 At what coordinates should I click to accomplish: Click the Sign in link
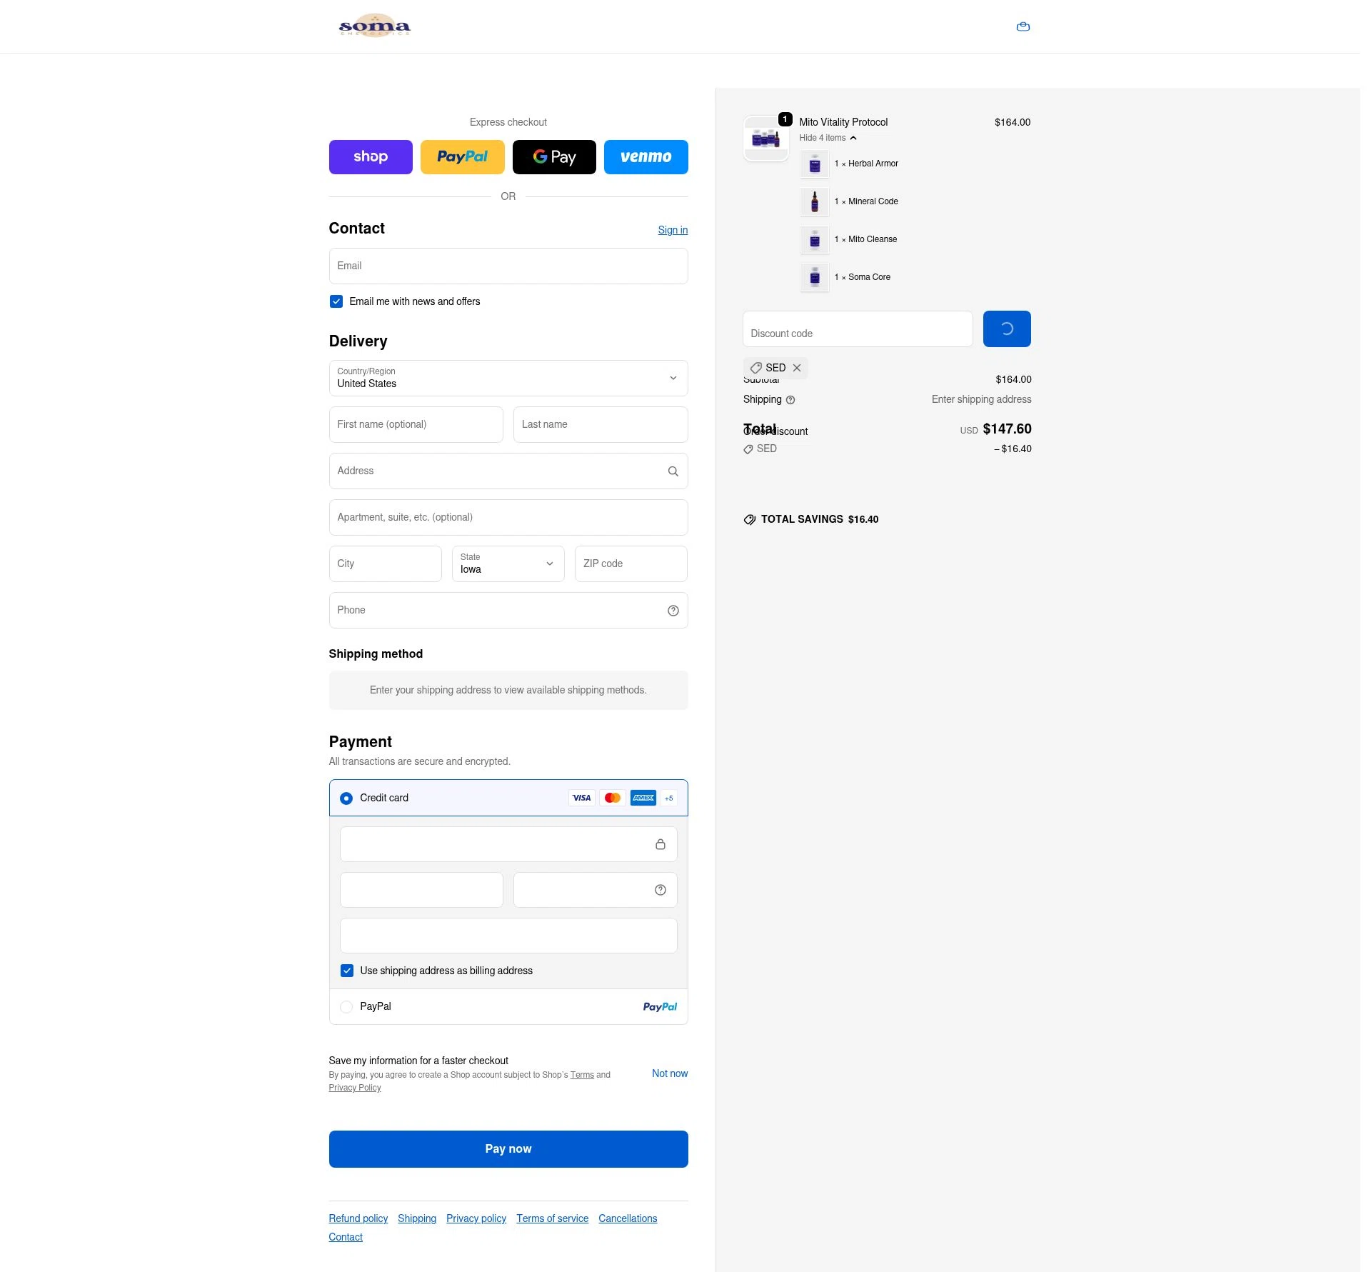673,230
